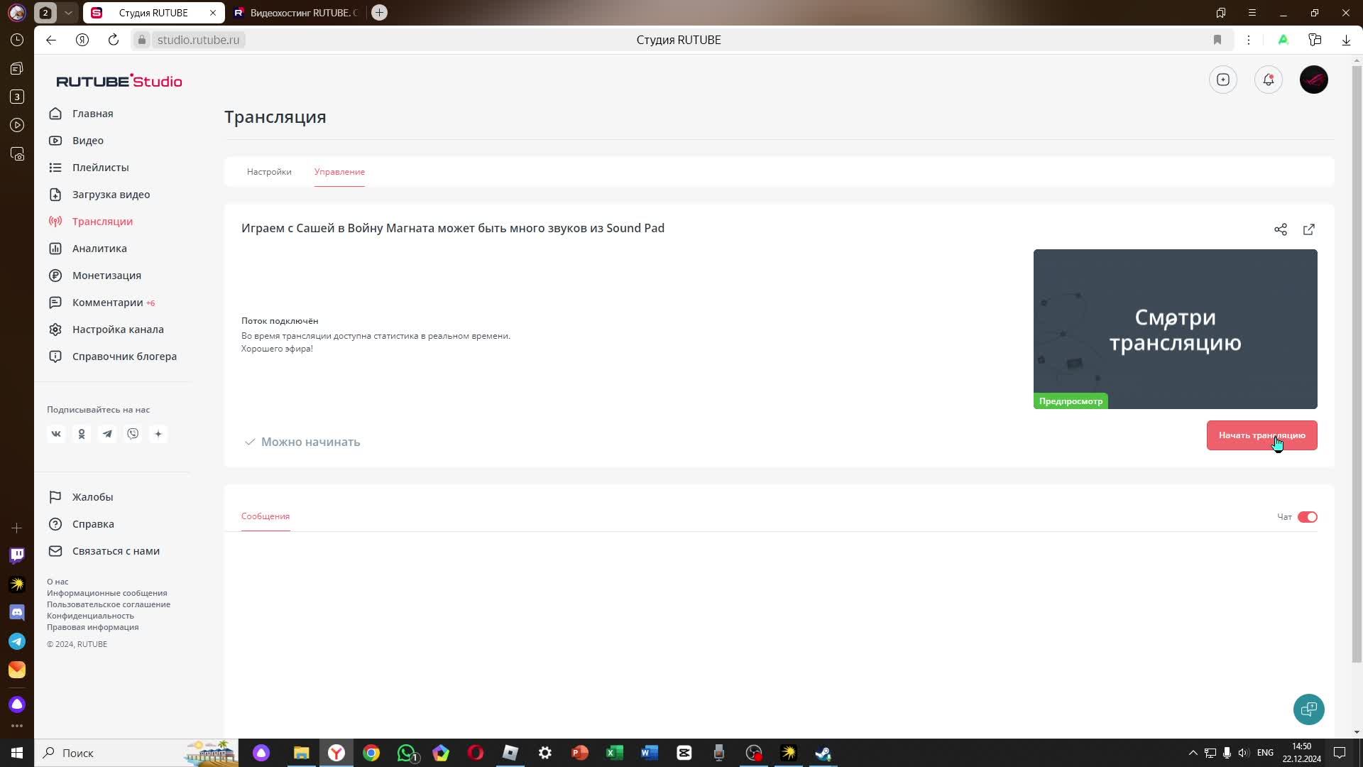The image size is (1363, 767).
Task: Open a new browser tab
Action: 380,13
